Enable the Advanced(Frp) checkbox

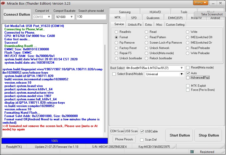188,78
